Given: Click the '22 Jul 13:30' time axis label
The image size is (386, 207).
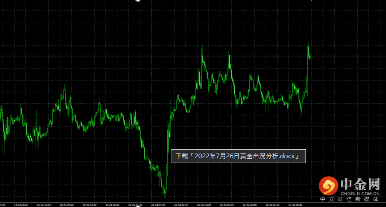Looking at the screenshot, I should 204,205.
